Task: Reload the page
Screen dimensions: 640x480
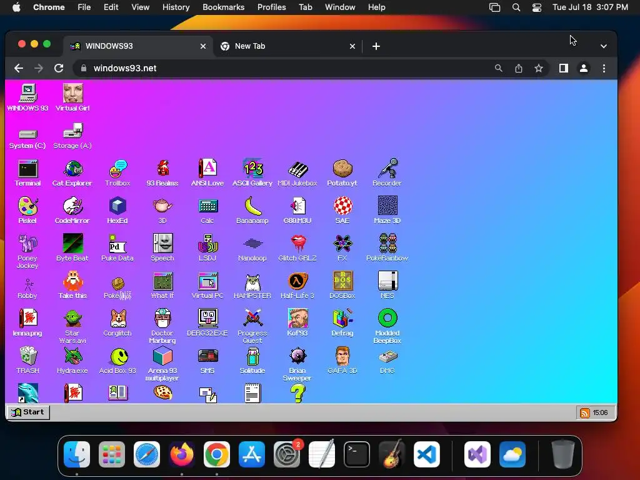Action: 59,68
